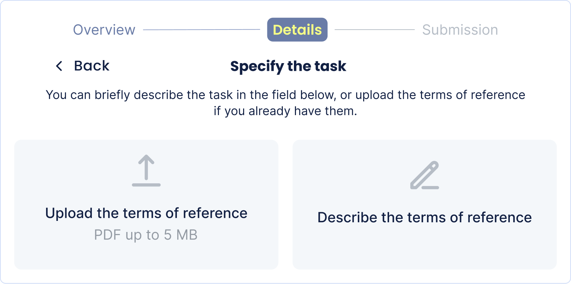The image size is (571, 284).
Task: Go to the Overview step
Action: 104,30
